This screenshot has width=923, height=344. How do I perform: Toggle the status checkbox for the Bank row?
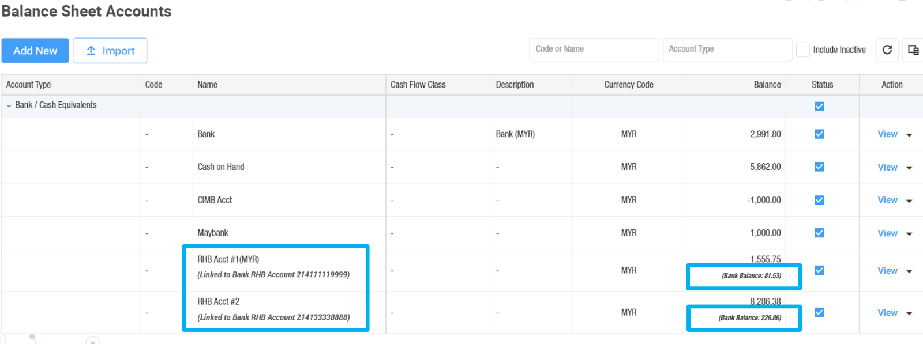pyautogui.click(x=819, y=134)
